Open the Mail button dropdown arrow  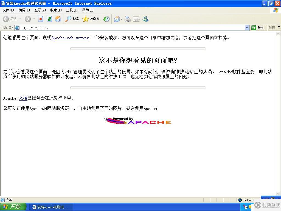121,19
